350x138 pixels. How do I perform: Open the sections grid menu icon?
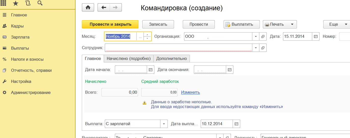[3, 3]
